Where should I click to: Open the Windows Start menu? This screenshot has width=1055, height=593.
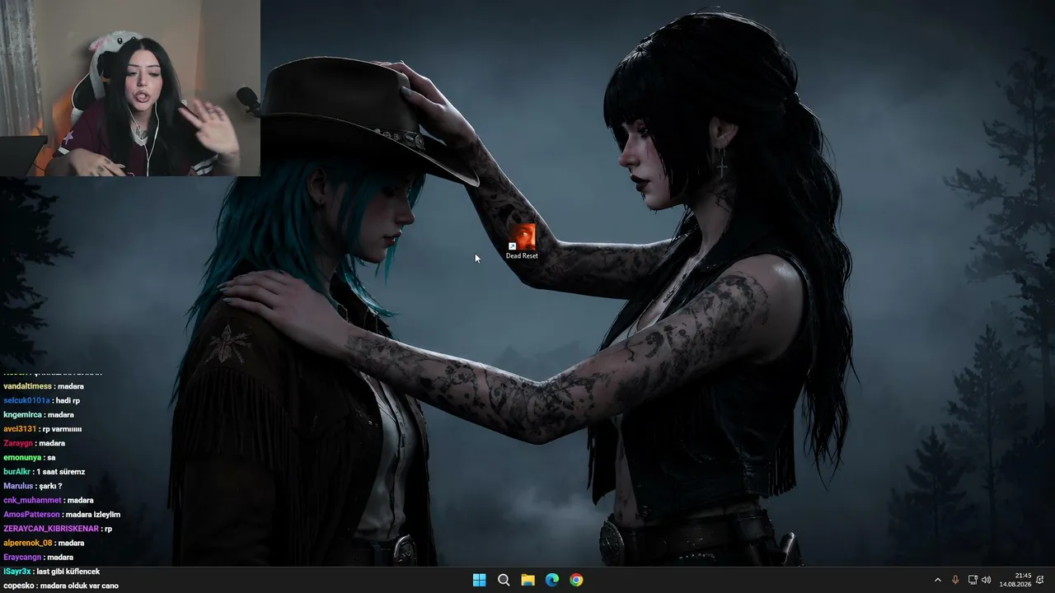[479, 580]
